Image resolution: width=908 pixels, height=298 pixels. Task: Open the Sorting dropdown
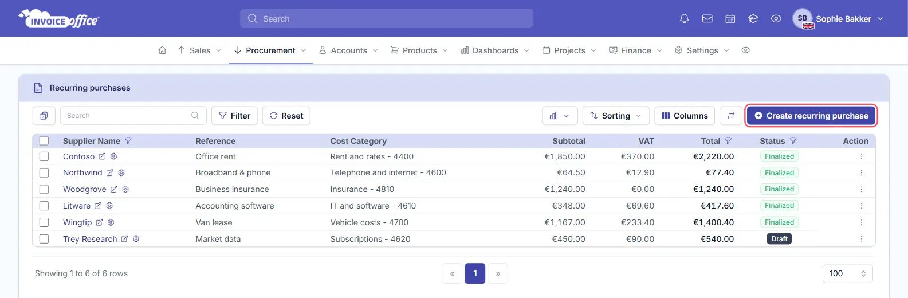(x=616, y=116)
